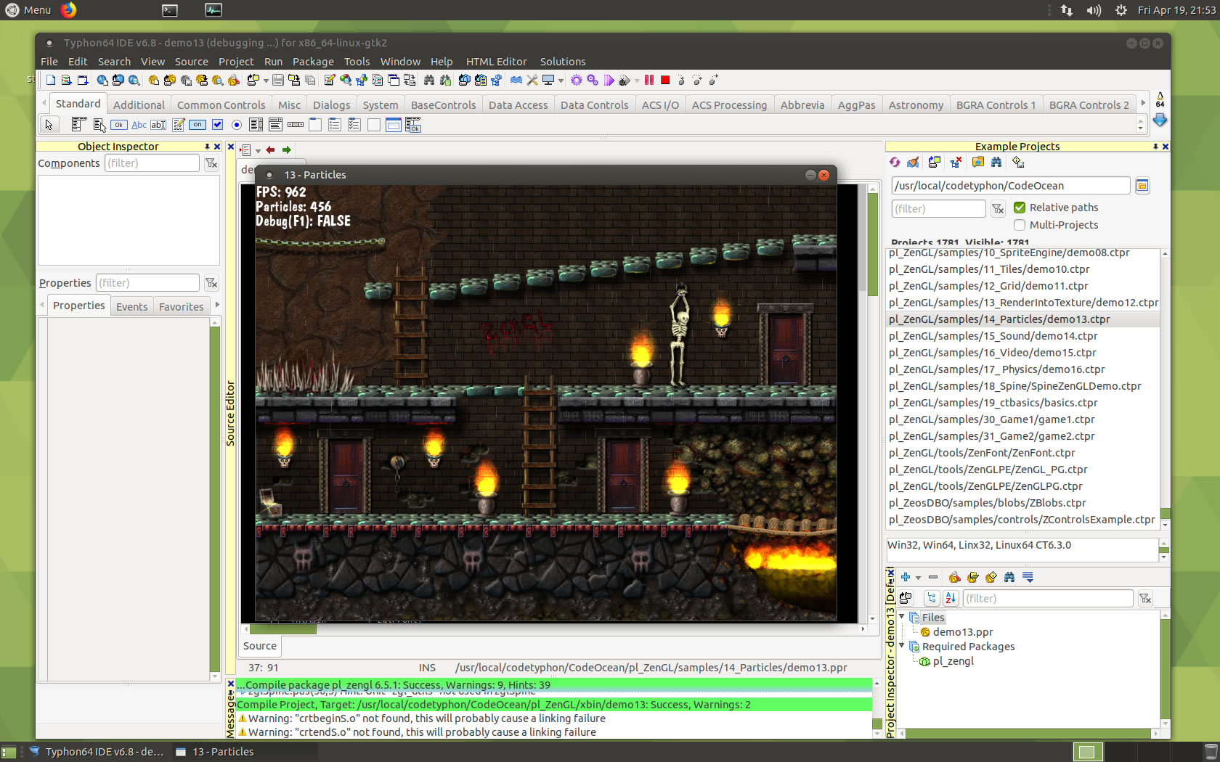The height and width of the screenshot is (762, 1220).
Task: Click the red Stop debugging square
Action: 665,80
